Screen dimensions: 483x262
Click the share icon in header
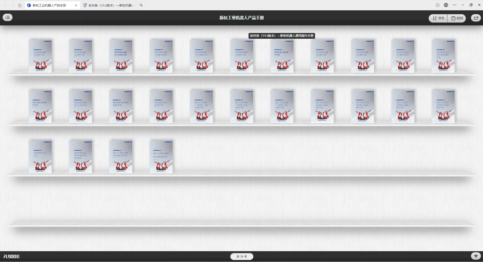click(x=476, y=18)
